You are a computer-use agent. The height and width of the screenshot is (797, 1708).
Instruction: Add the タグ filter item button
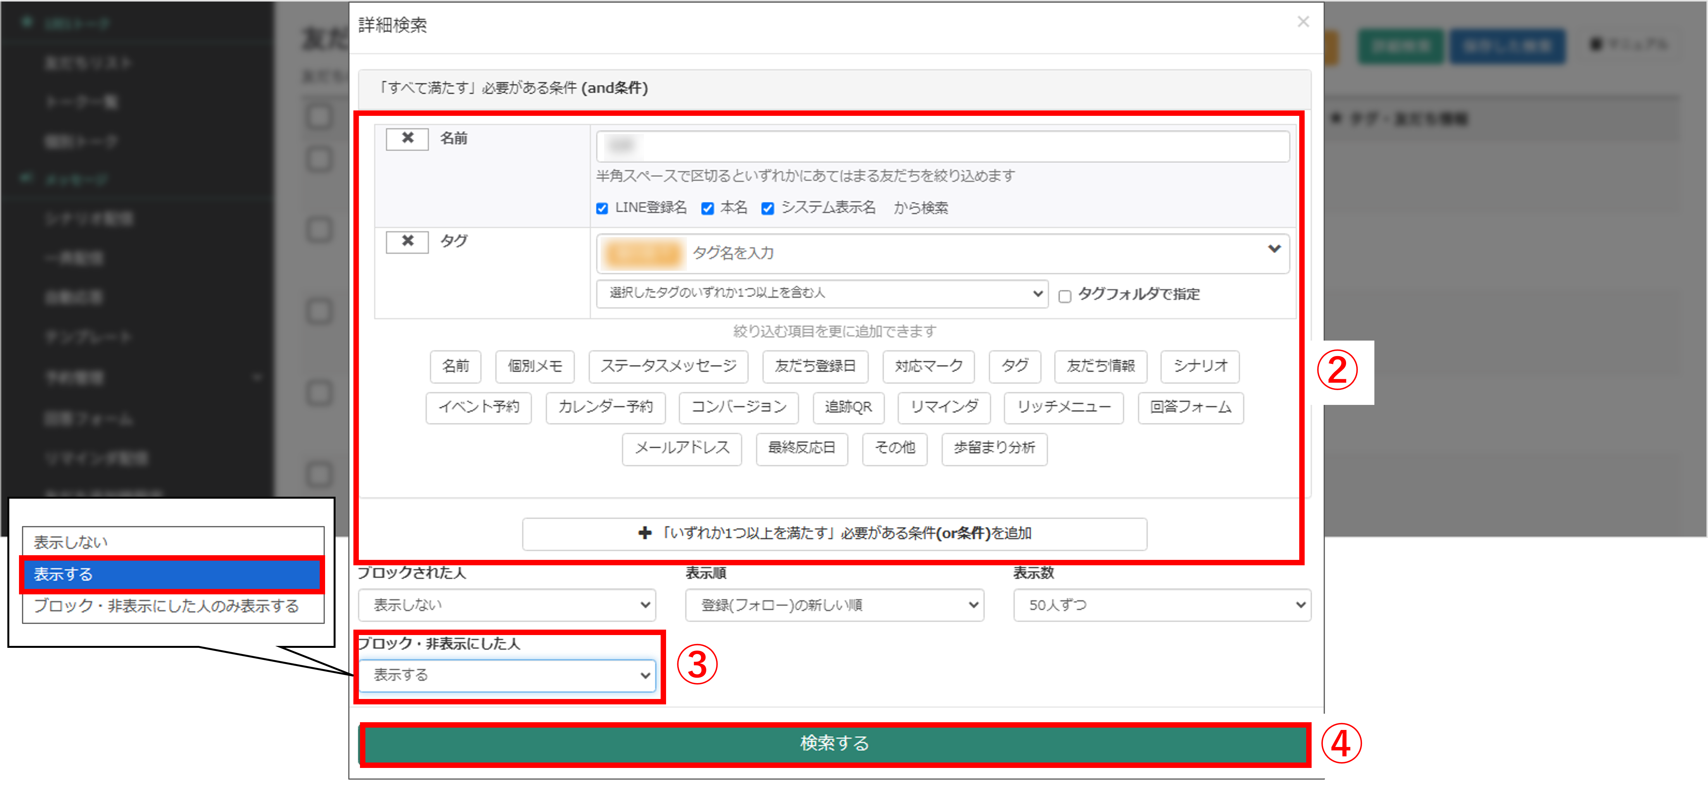click(1014, 366)
